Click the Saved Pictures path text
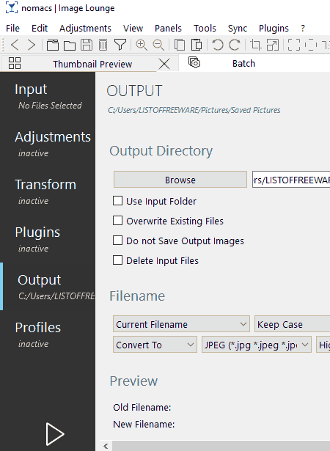 click(194, 110)
